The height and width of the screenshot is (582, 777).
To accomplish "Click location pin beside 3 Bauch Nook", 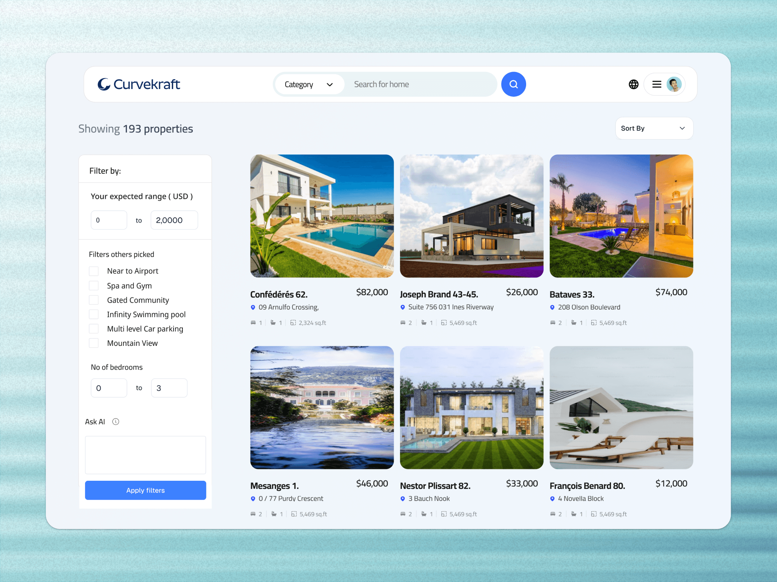I will 403,499.
